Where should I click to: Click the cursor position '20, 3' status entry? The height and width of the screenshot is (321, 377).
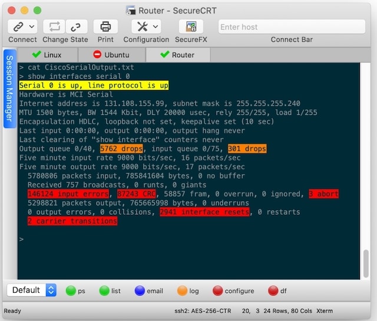coord(250,311)
